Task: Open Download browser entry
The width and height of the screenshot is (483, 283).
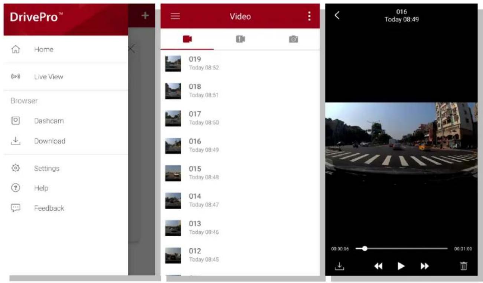Action: click(66, 141)
